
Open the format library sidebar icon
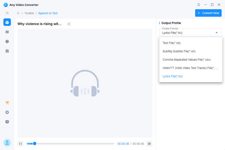tap(7, 32)
